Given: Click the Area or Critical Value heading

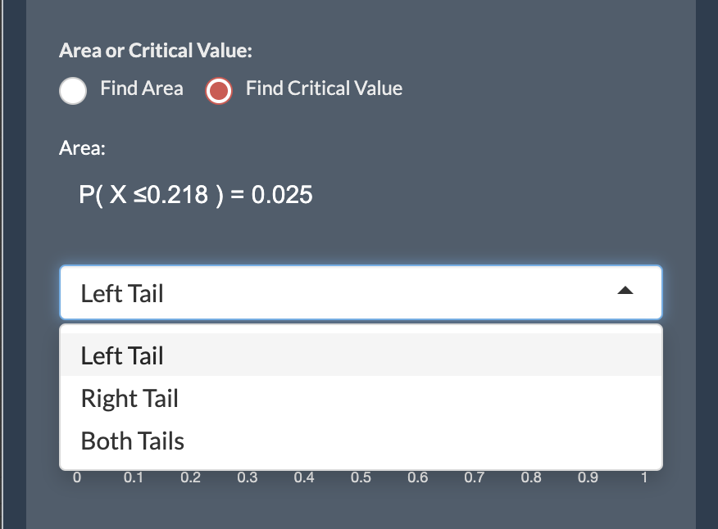Looking at the screenshot, I should click(157, 50).
